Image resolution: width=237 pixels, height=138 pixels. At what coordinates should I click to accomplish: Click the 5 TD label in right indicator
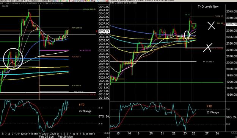(209, 106)
